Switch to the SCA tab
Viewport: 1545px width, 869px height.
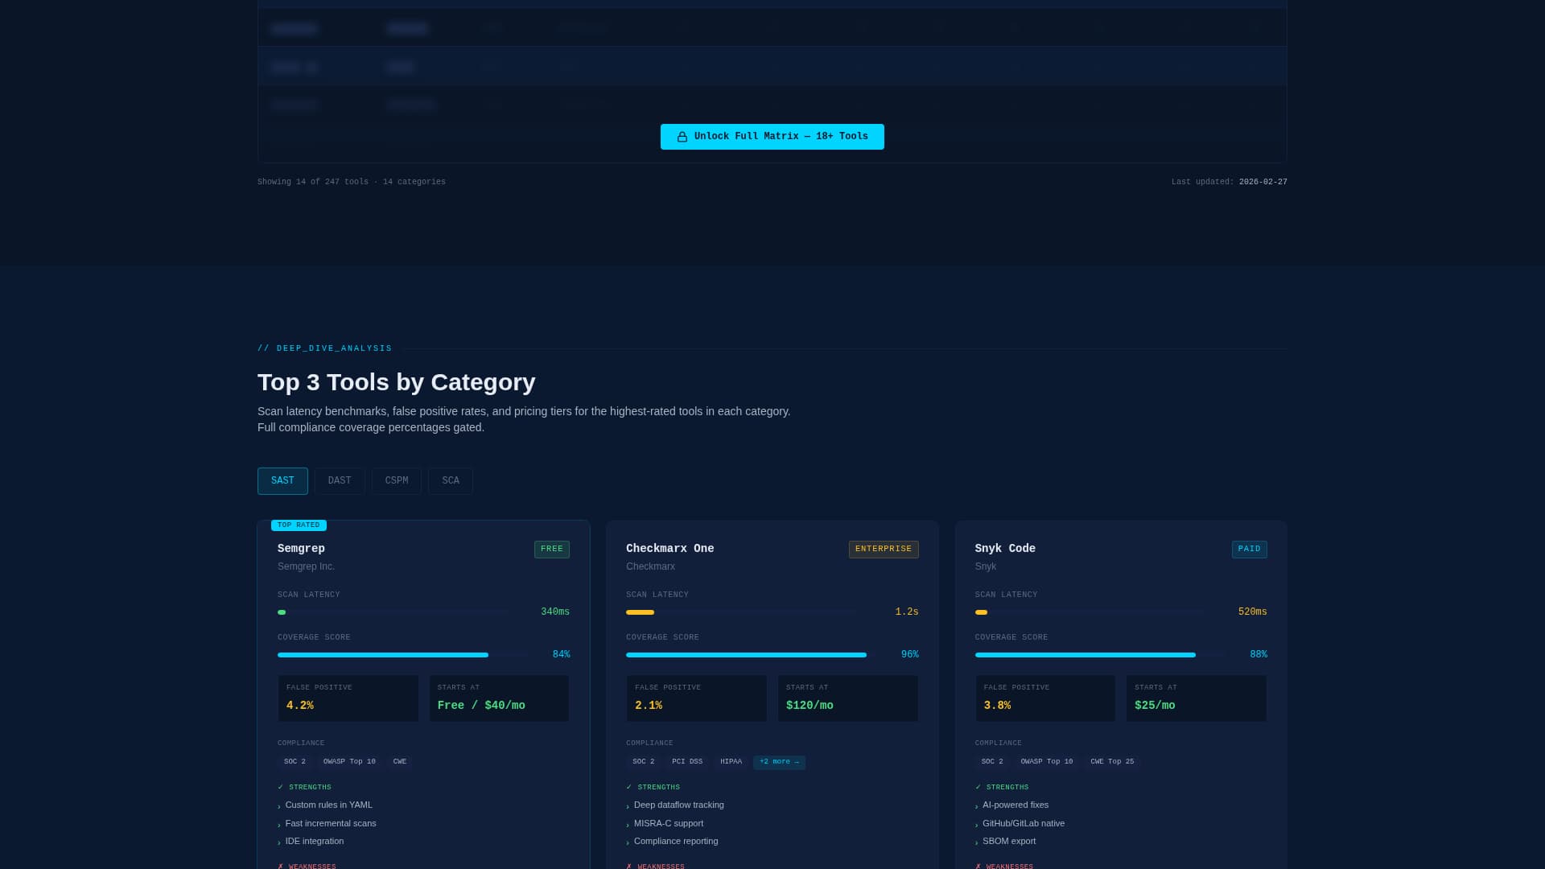(451, 481)
